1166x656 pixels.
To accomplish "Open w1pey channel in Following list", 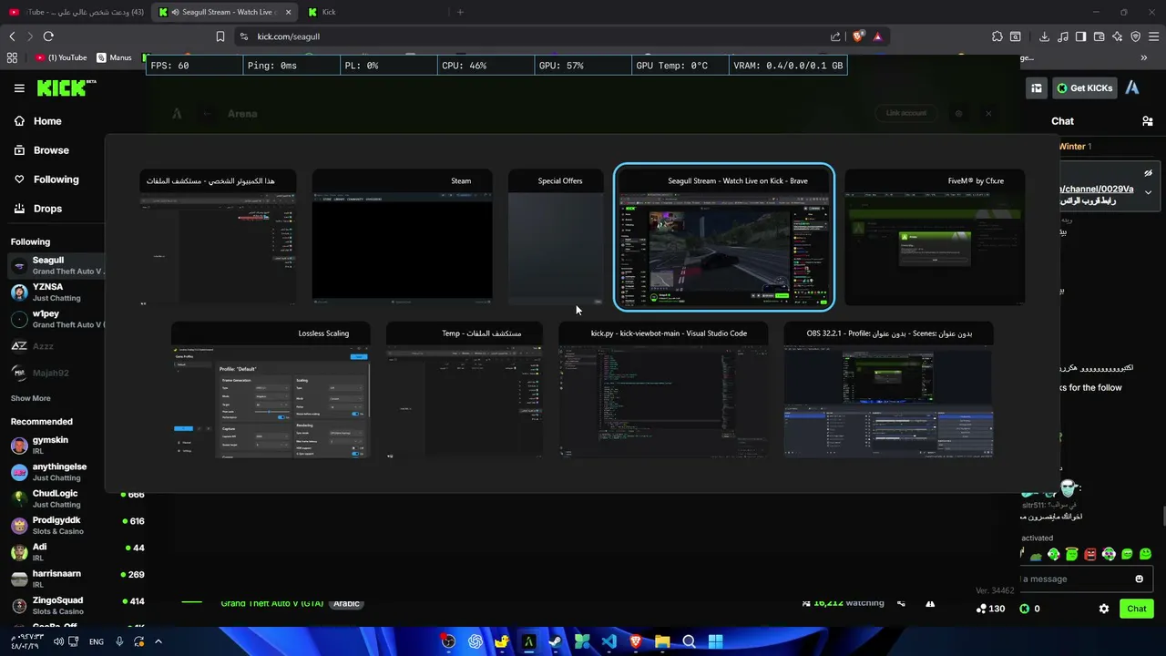I will tap(55, 319).
